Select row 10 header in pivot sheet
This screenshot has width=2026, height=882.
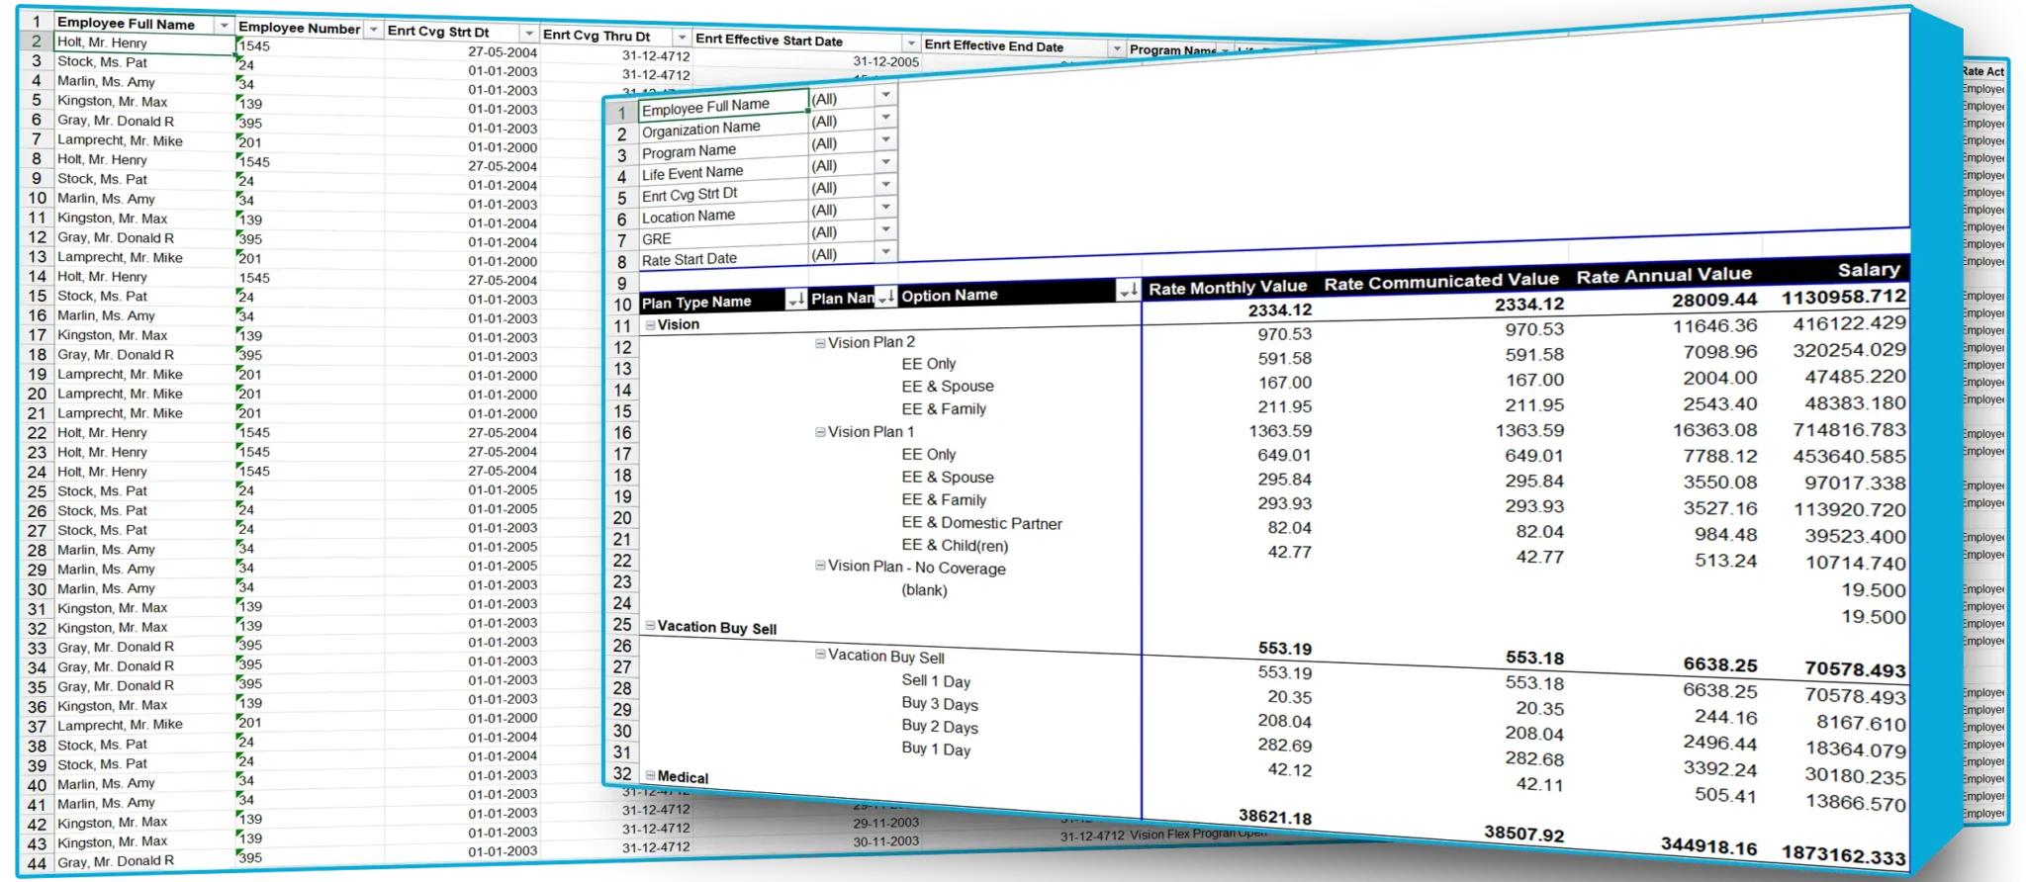(621, 305)
